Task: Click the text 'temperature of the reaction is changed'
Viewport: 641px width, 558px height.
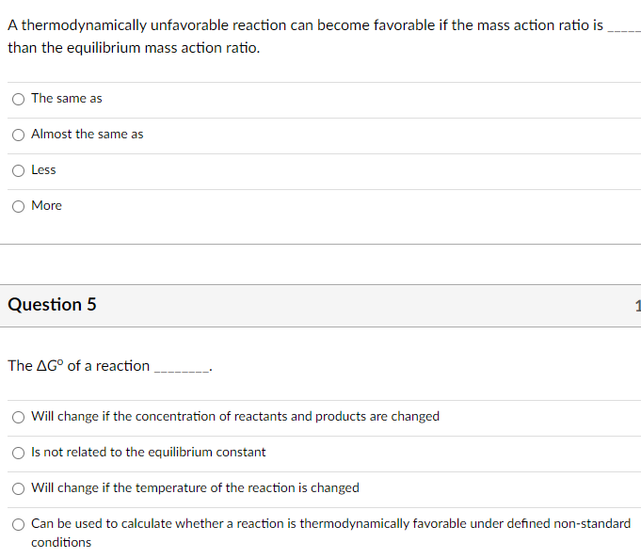Action: coord(248,487)
